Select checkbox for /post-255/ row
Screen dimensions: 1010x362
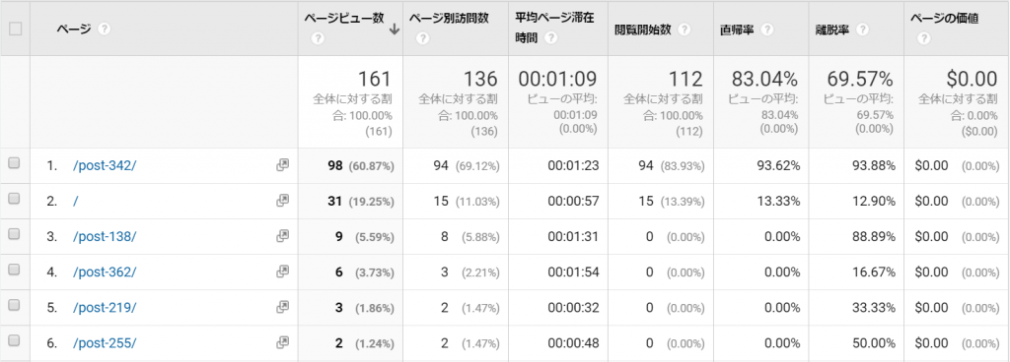[14, 340]
